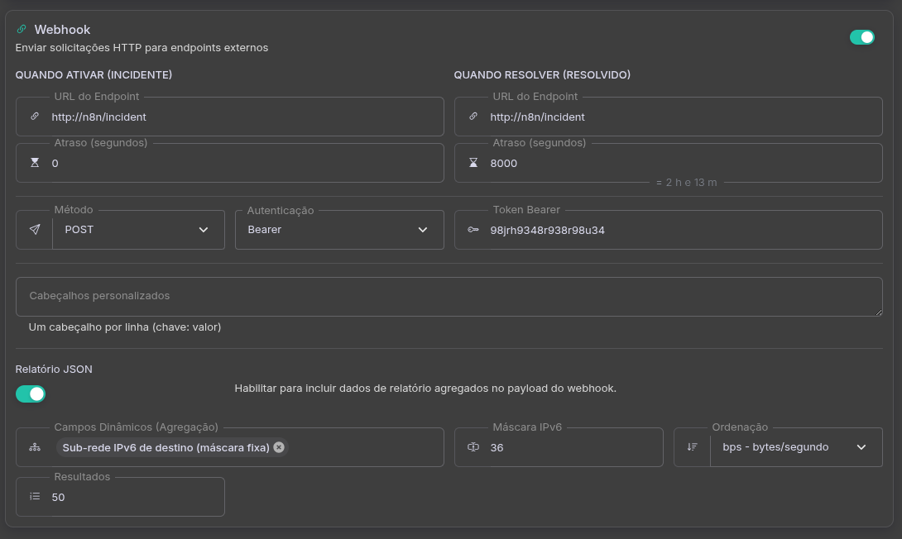902x539 pixels.
Task: Click the Cabeçalhos personalizados text area
Action: click(x=449, y=296)
